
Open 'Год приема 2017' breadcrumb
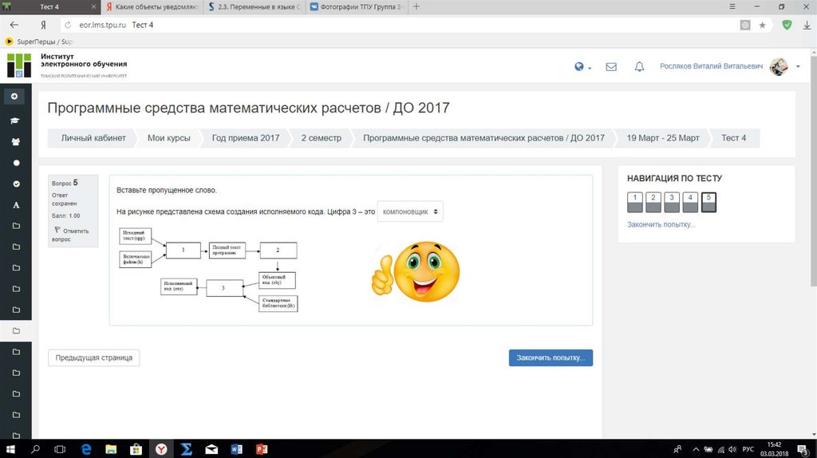(246, 138)
